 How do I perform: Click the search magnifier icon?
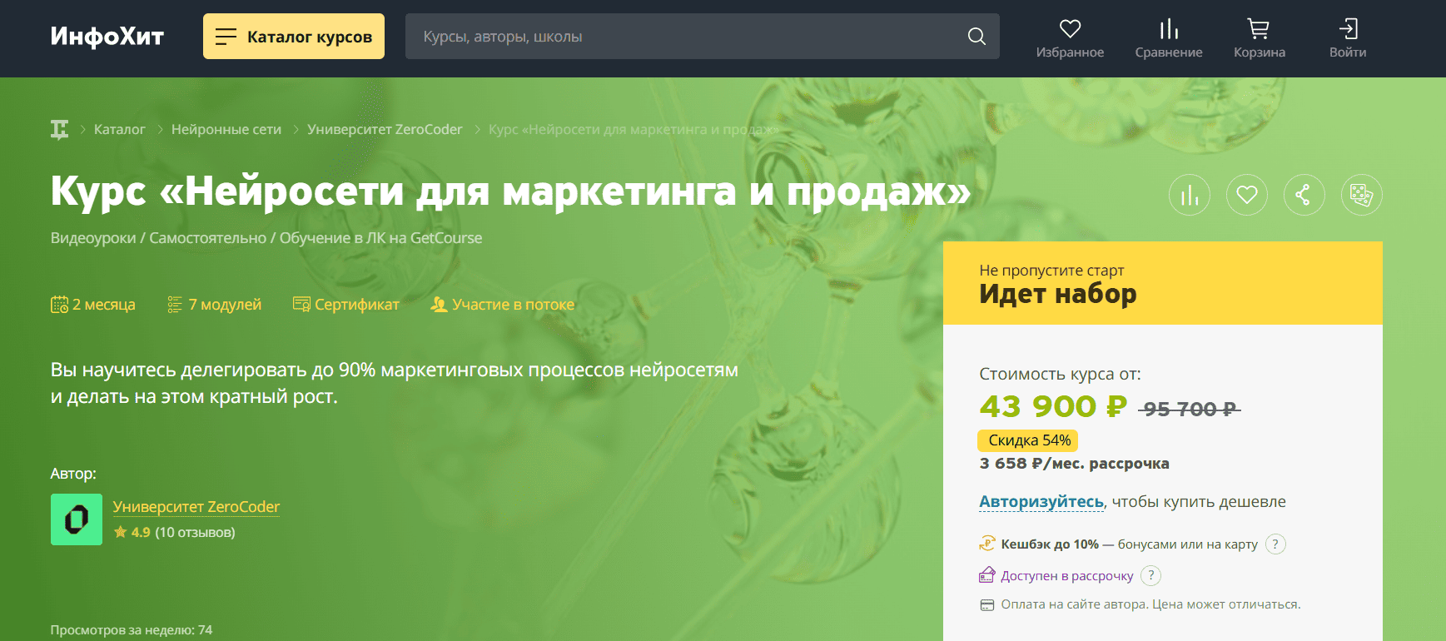coord(977,37)
